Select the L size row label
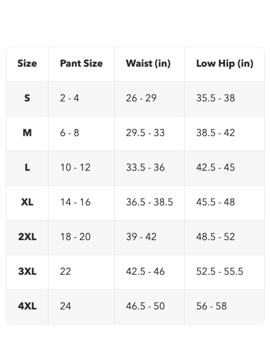Screen dimensions: 270x361 [x=27, y=168]
